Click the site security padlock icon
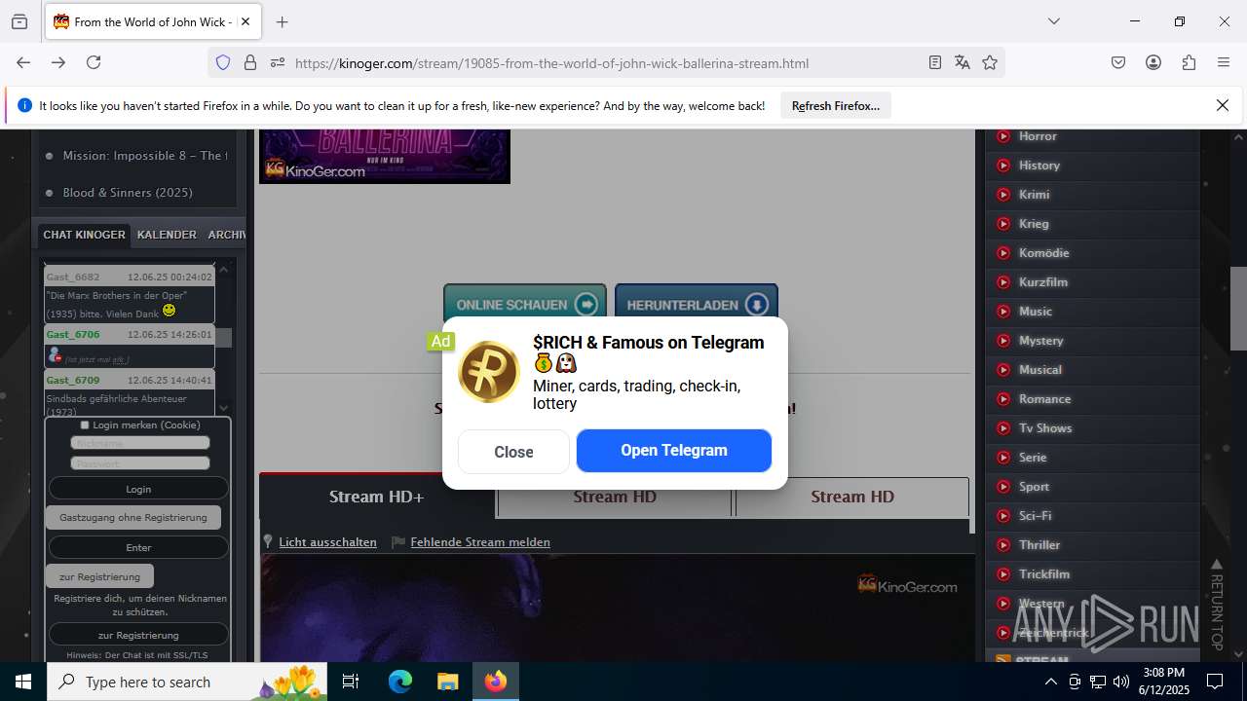Image resolution: width=1247 pixels, height=701 pixels. click(x=250, y=62)
